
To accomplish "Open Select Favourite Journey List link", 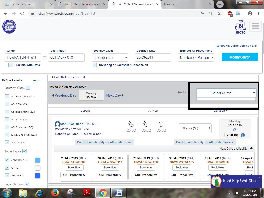I will click(237, 46).
